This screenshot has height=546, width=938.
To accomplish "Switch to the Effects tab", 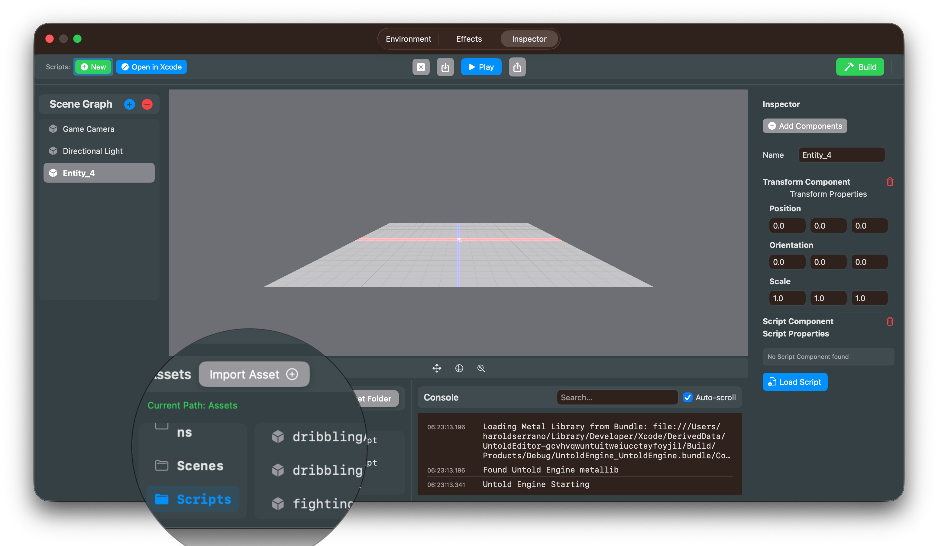I will click(469, 38).
